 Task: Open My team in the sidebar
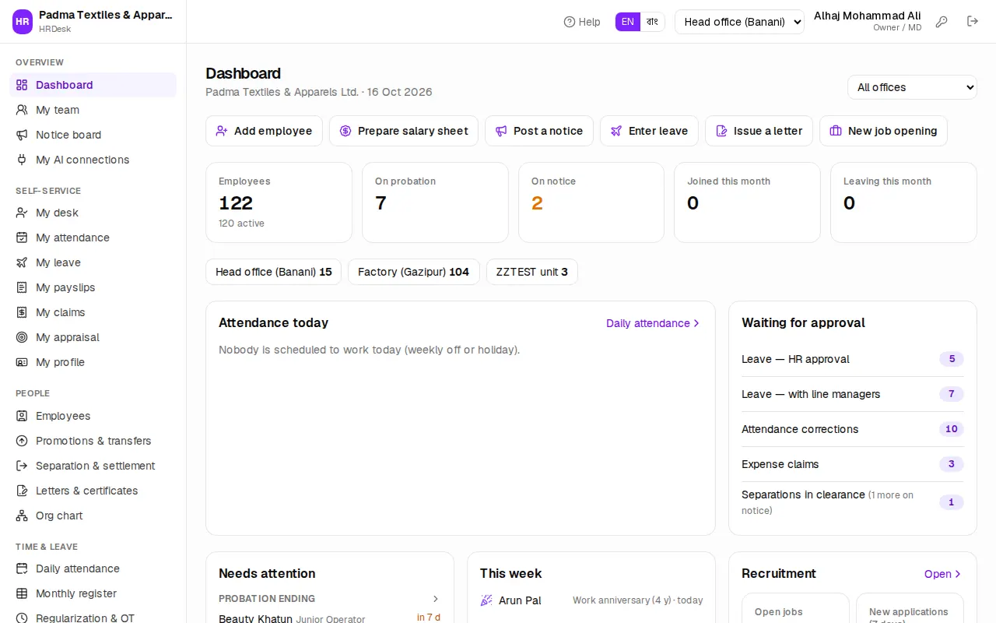click(x=93, y=110)
